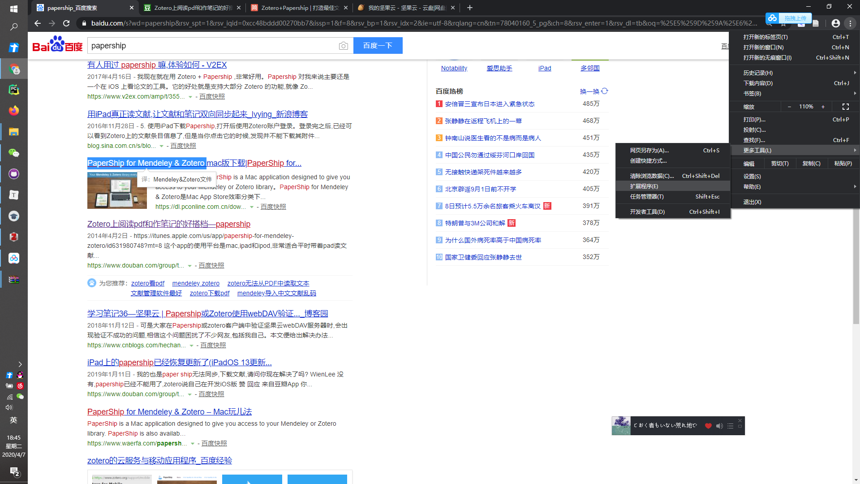860x484 pixels.
Task: Open the Chrome profile avatar icon
Action: pos(836,23)
